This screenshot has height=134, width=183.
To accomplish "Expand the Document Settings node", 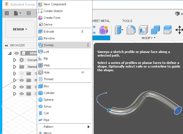I will pyautogui.click(x=15, y=60).
